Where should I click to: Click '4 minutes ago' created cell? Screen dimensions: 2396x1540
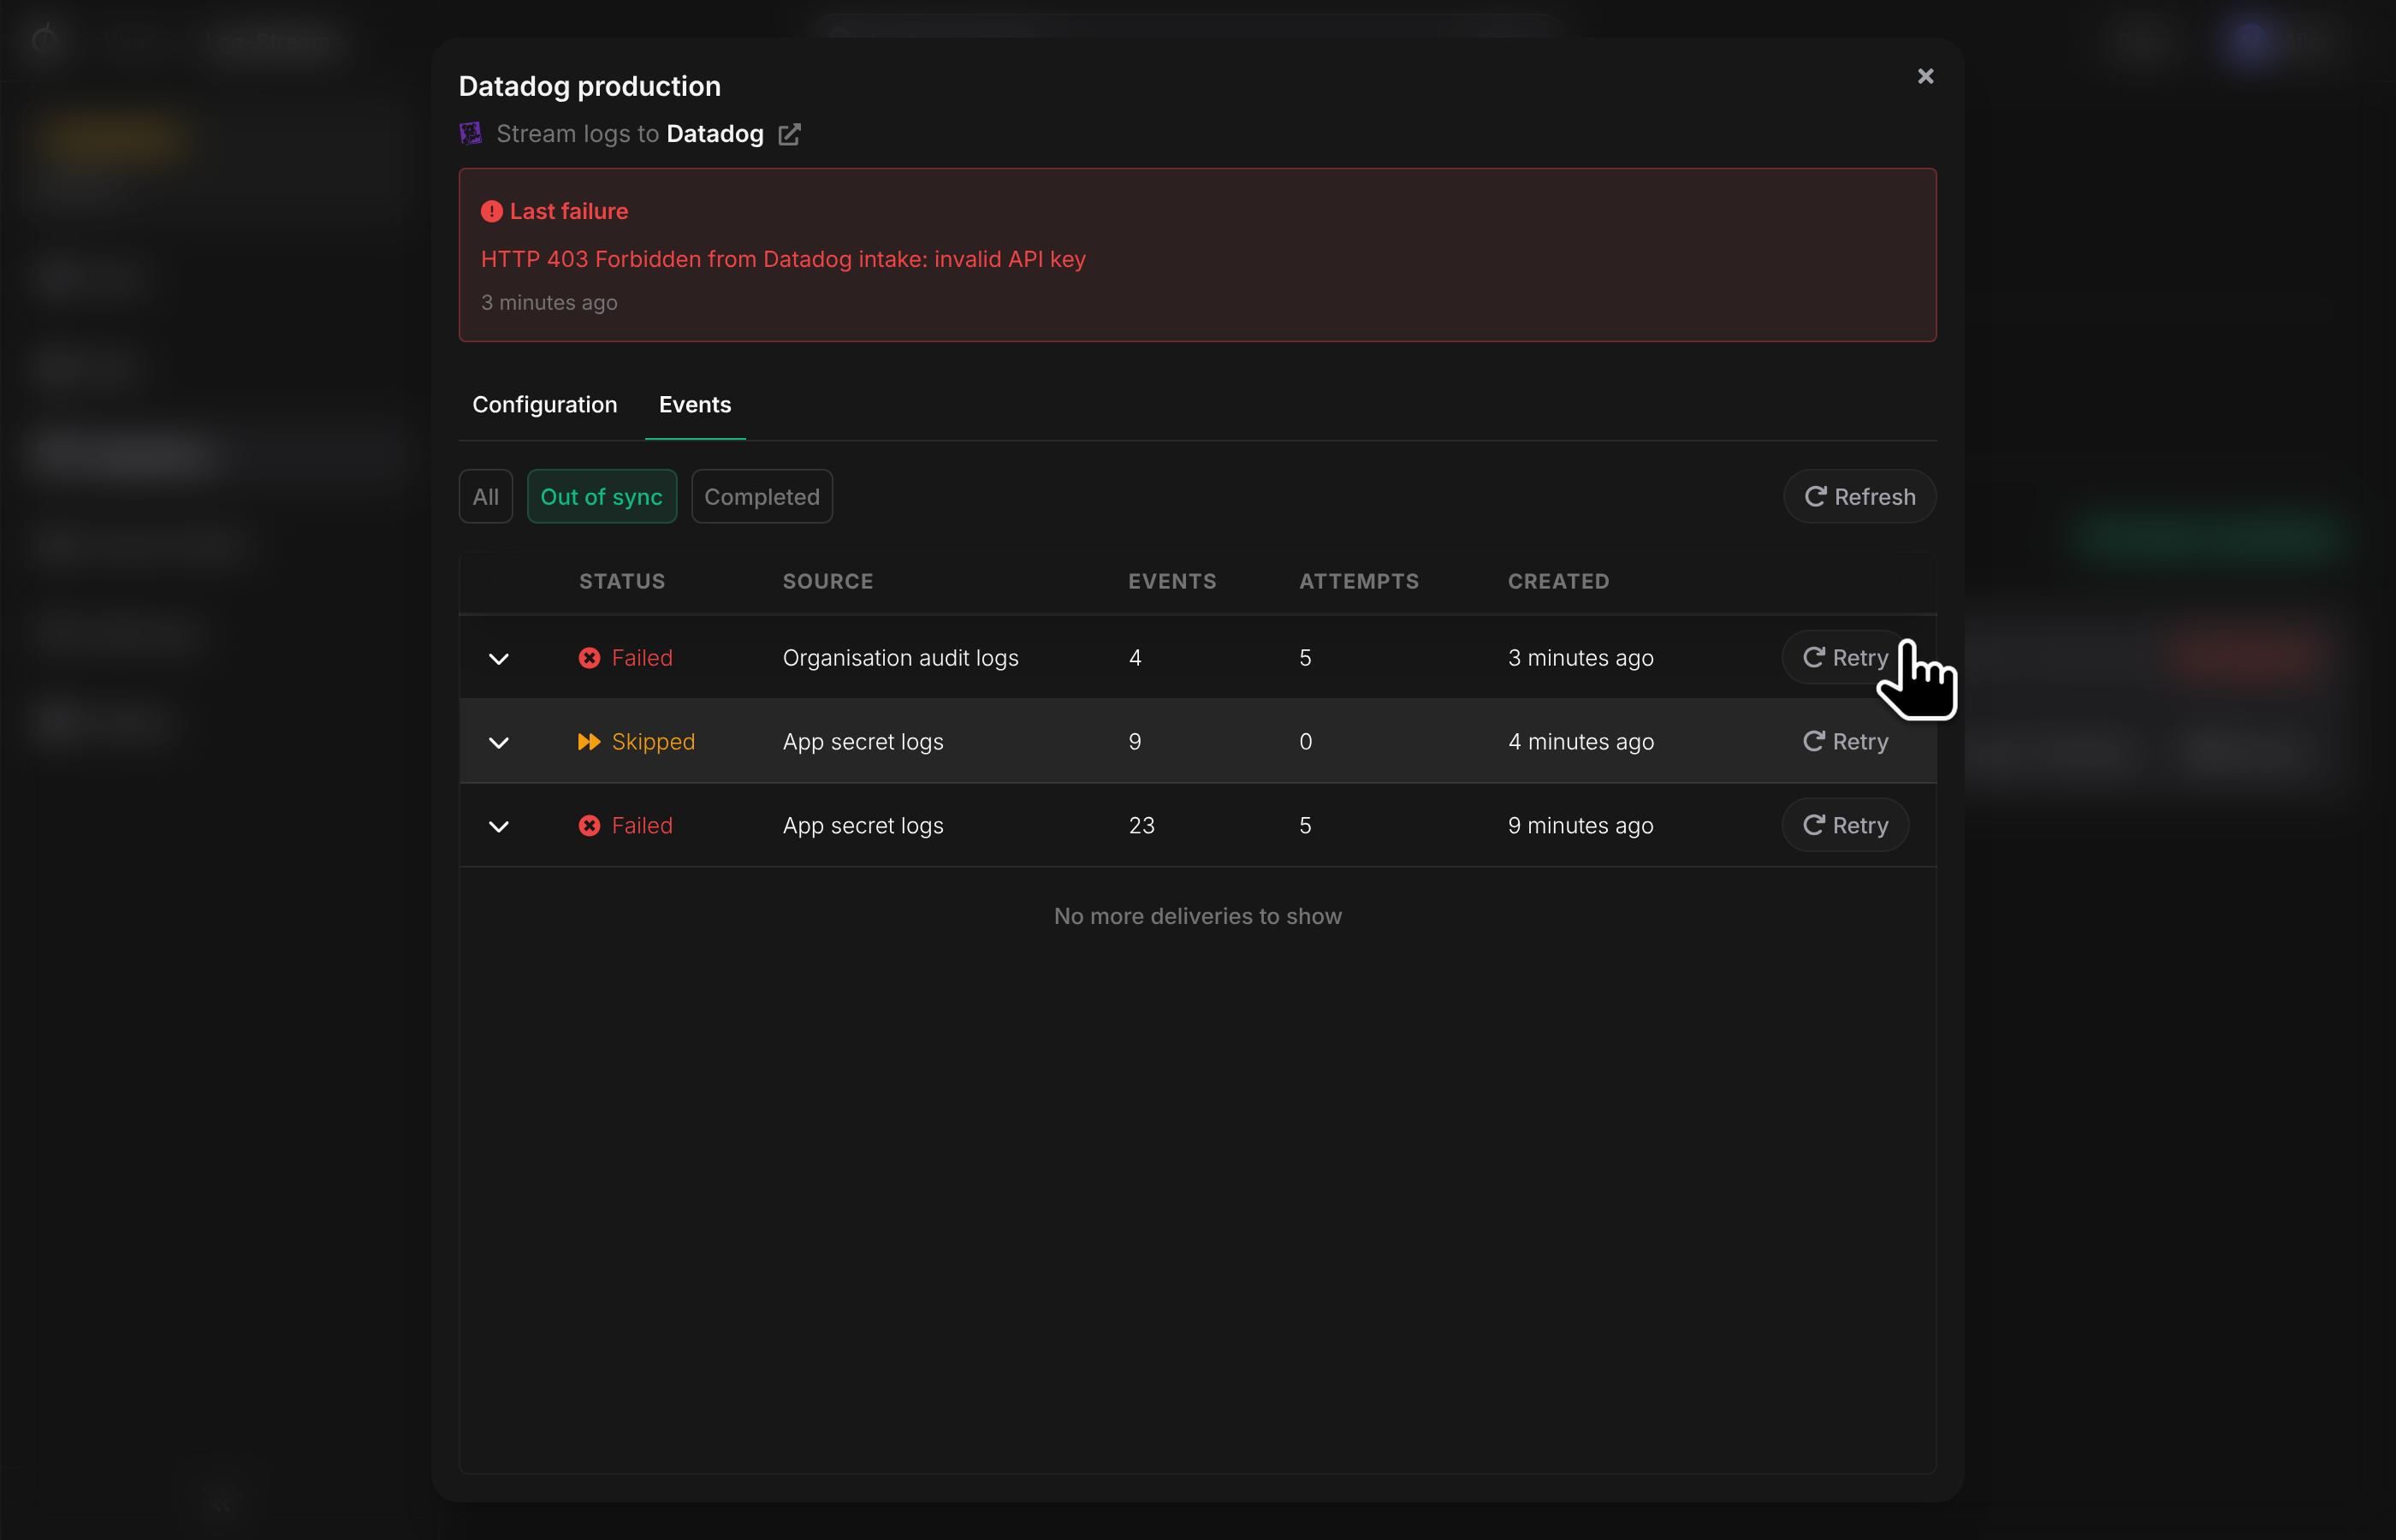pos(1581,742)
